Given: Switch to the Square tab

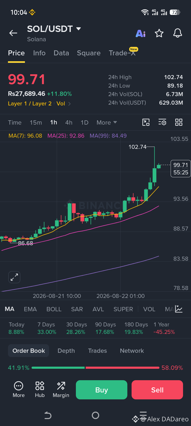Looking at the screenshot, I should point(89,53).
